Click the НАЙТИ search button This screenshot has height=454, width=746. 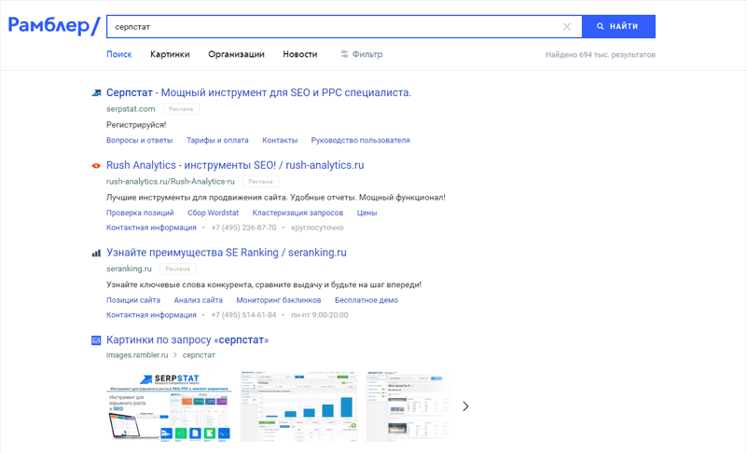(618, 27)
